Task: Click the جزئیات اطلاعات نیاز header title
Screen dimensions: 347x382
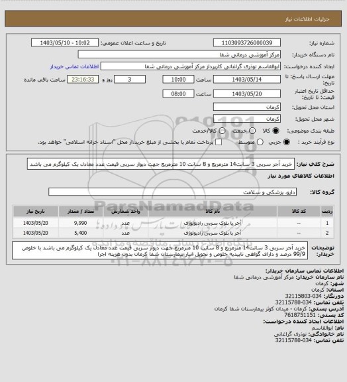Action: [x=307, y=19]
